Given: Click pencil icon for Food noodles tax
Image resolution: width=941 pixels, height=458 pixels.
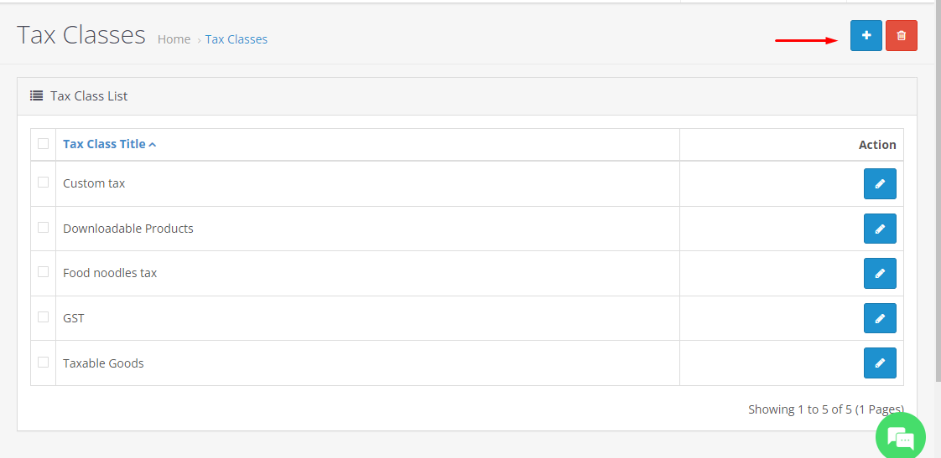Looking at the screenshot, I should pyautogui.click(x=880, y=274).
